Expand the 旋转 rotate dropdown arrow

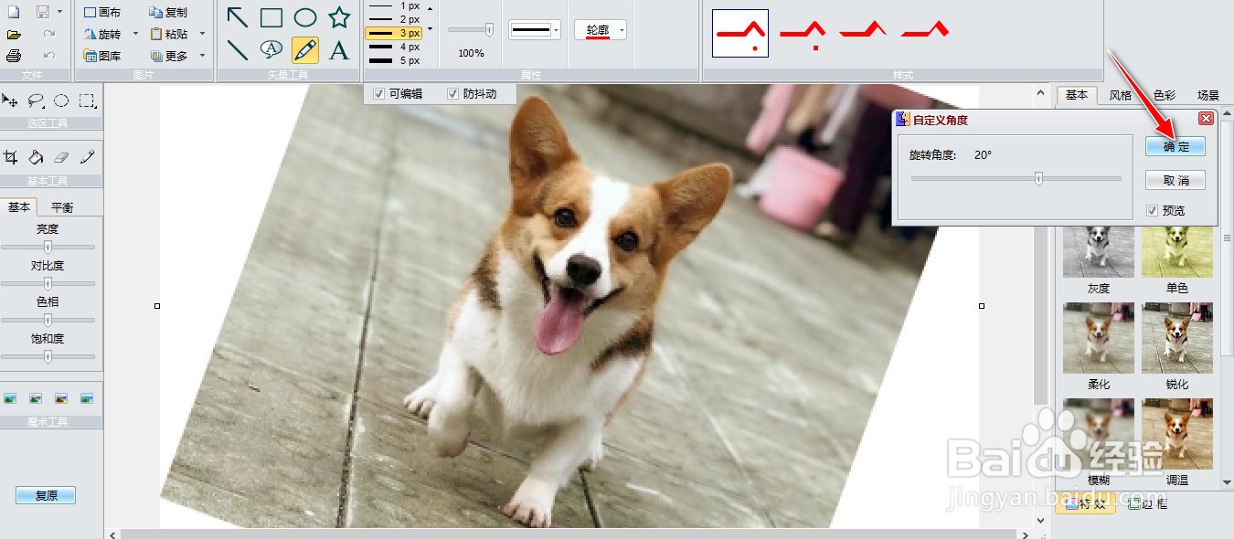pyautogui.click(x=135, y=34)
